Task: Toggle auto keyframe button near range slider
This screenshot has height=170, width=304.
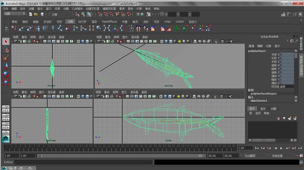Action: 301,156
